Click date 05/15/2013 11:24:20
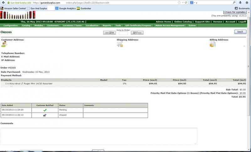The height and width of the screenshot is (152, 251). pos(13,110)
